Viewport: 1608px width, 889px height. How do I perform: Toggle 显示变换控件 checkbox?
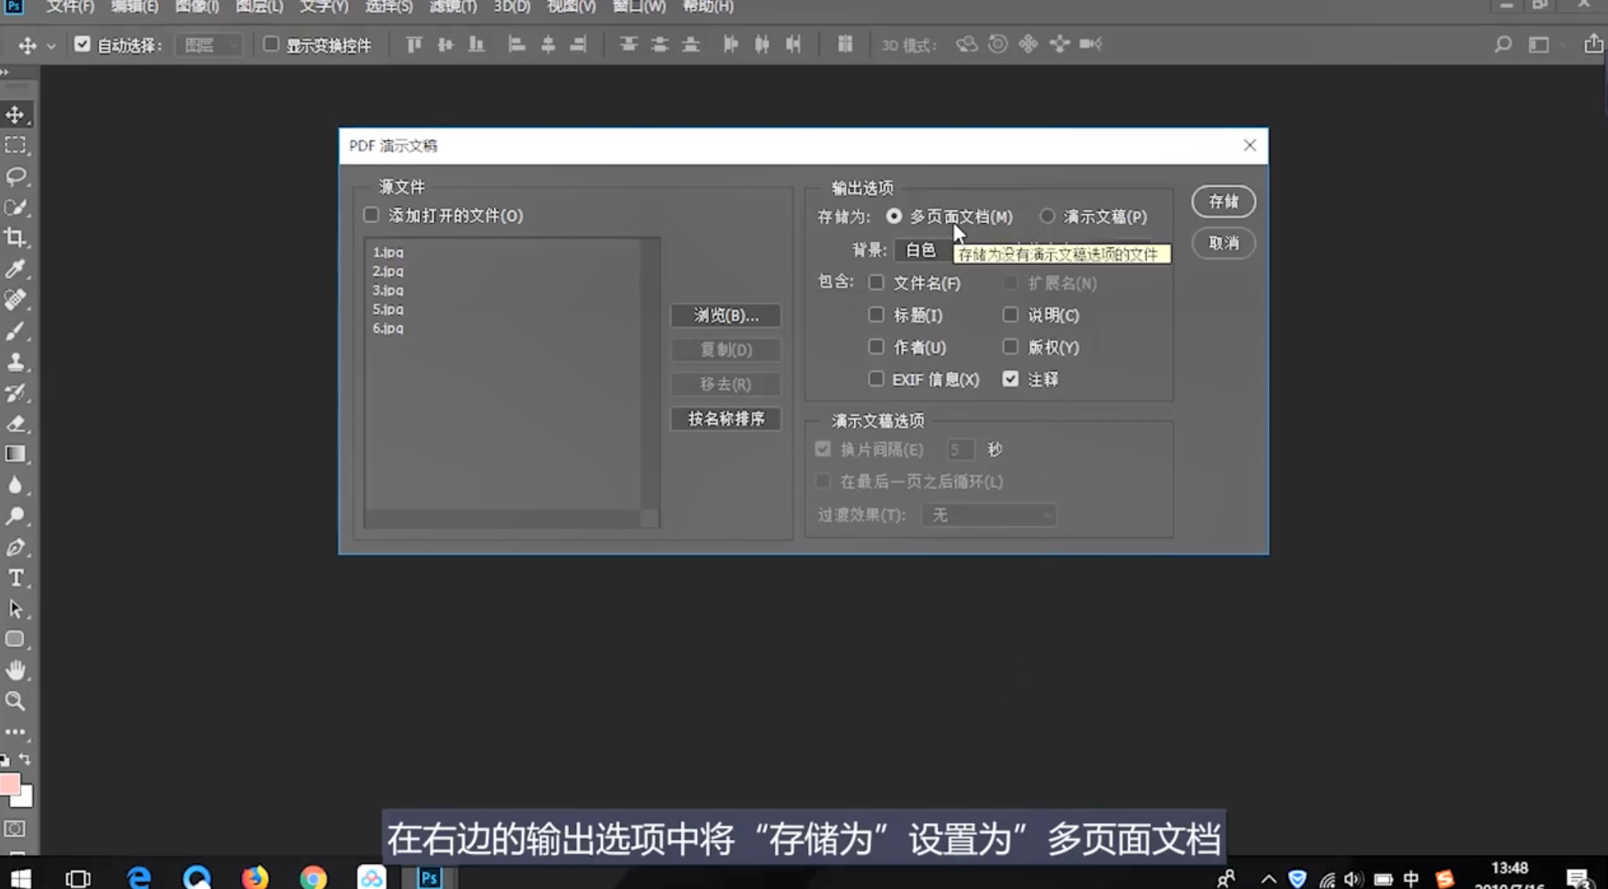[x=270, y=45]
